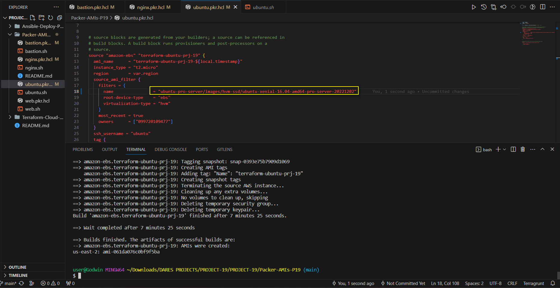The width and height of the screenshot is (560, 288).
Task: Open the notifications bell
Action: click(553, 283)
